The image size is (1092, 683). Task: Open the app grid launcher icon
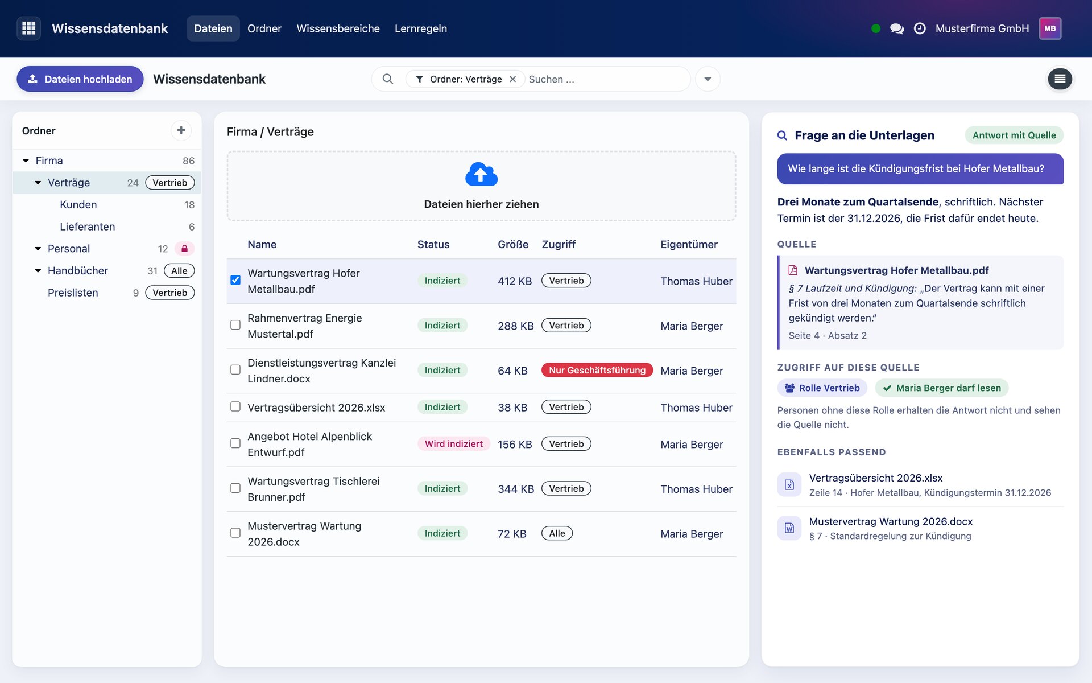point(29,28)
